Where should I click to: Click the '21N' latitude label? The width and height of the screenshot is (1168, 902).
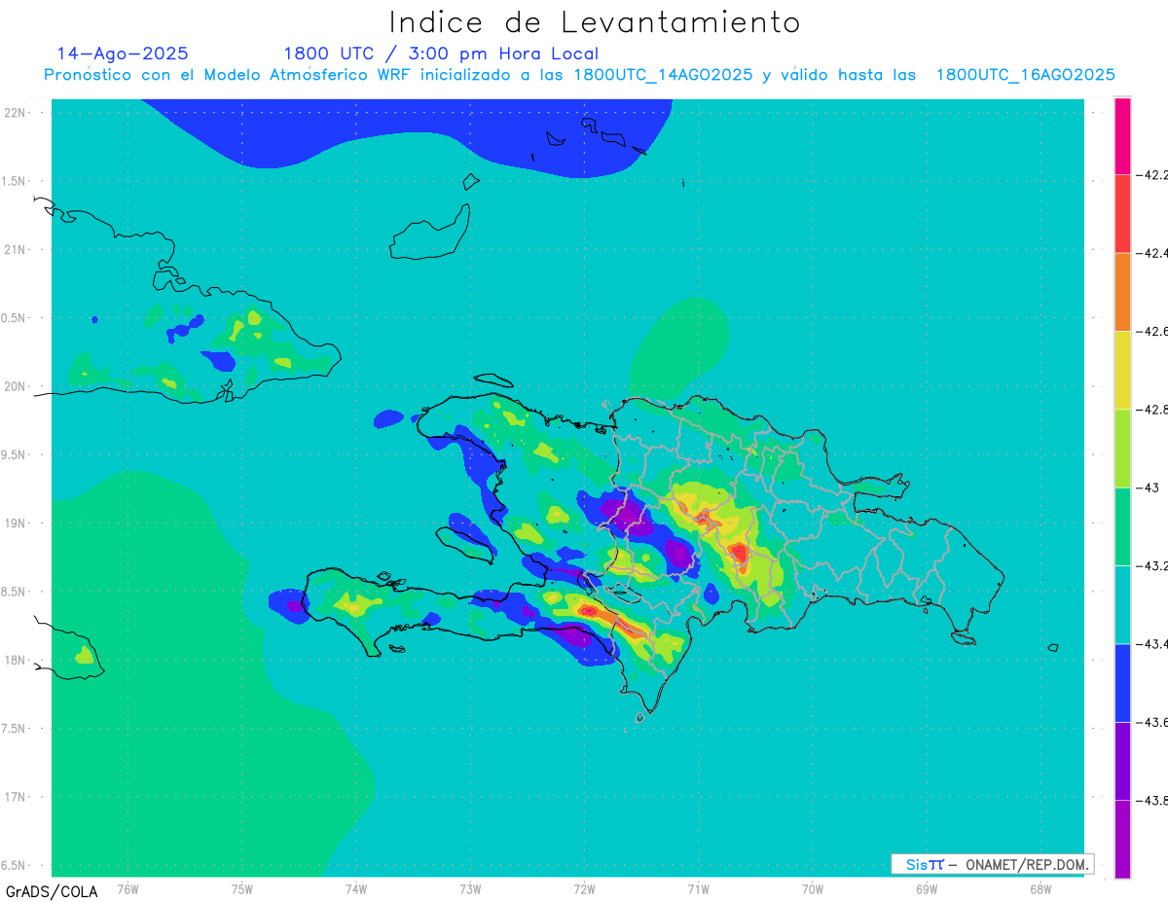pyautogui.click(x=17, y=249)
